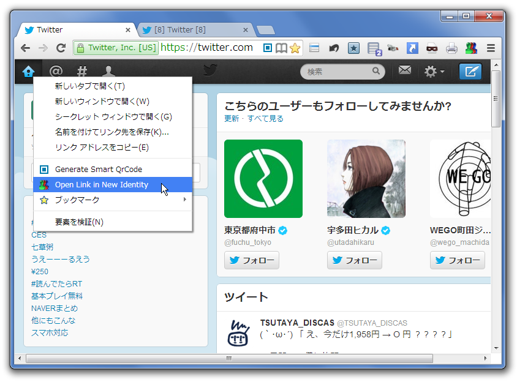Click the search magnifier icon

(376, 71)
